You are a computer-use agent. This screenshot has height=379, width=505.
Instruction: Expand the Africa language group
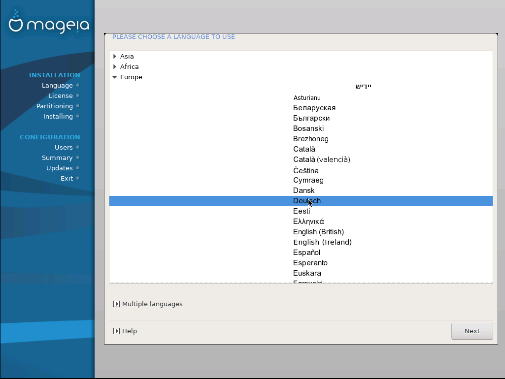coord(115,67)
